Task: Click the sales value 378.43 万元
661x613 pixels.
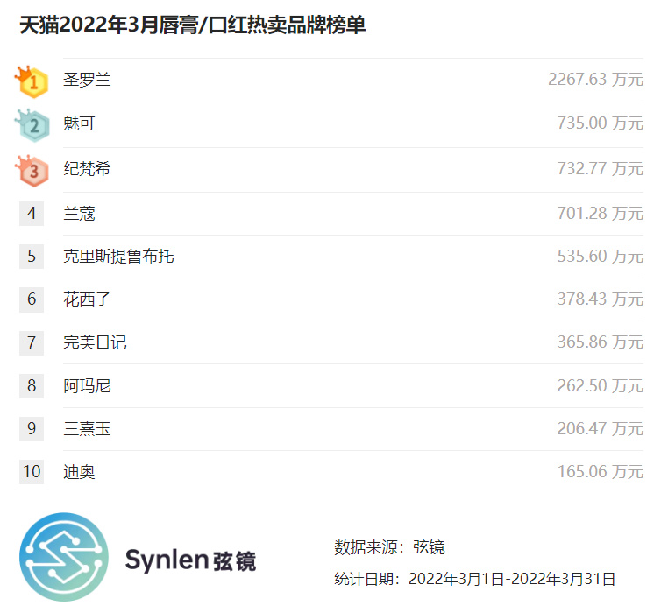Action: pyautogui.click(x=601, y=299)
